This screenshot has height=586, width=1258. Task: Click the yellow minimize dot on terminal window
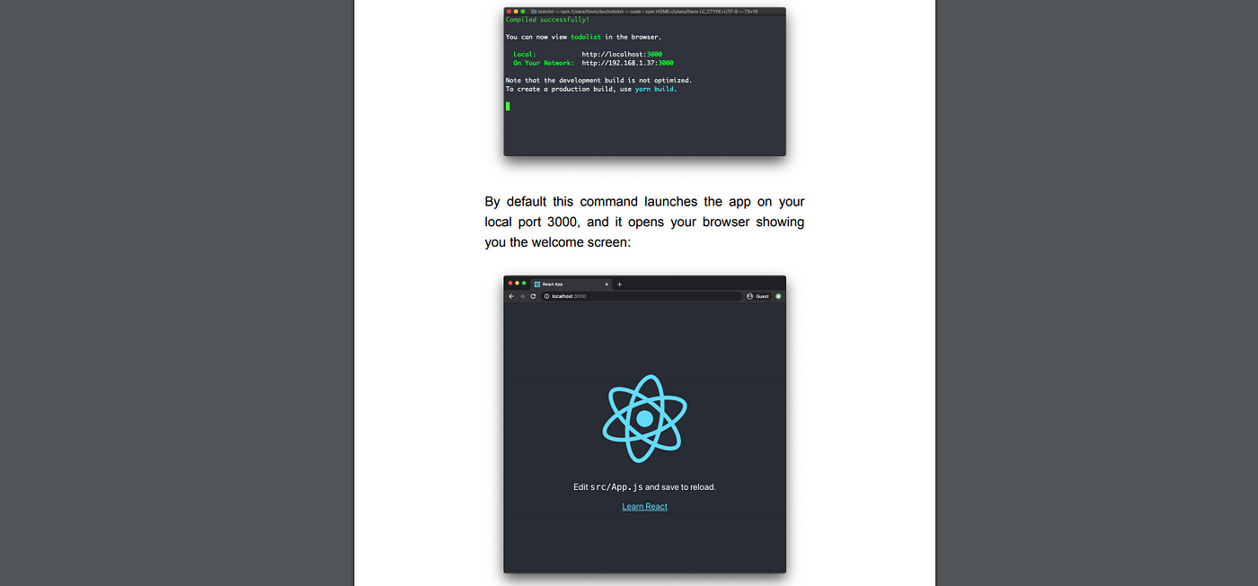pos(516,11)
